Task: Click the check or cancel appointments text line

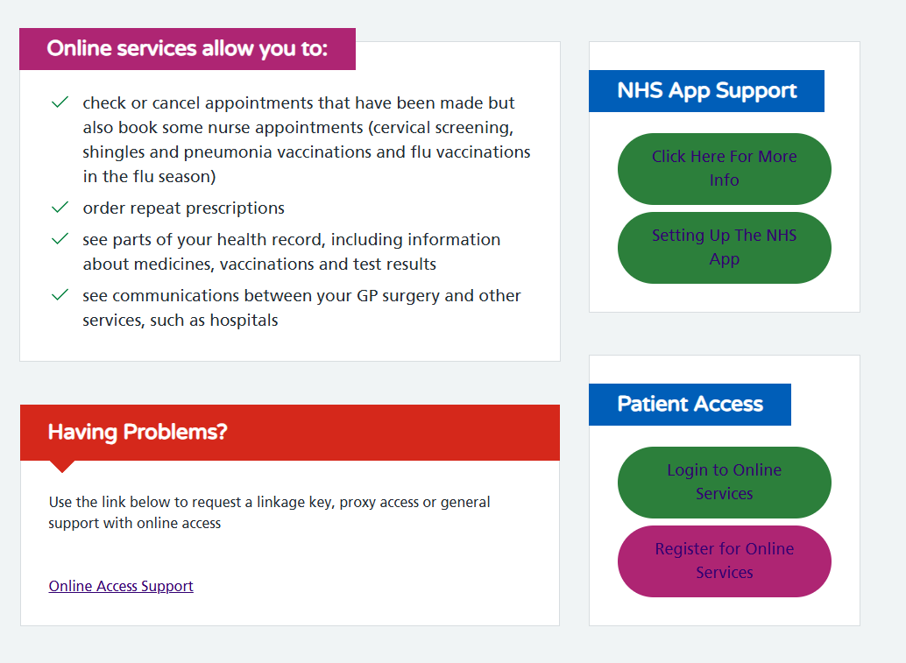Action: [299, 103]
